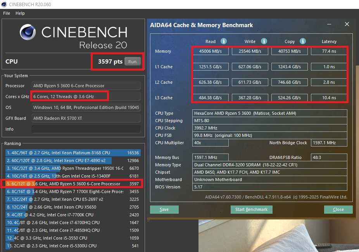
Task: Click L3 Cache Write value 367.28 GB/s
Action: tap(250, 97)
